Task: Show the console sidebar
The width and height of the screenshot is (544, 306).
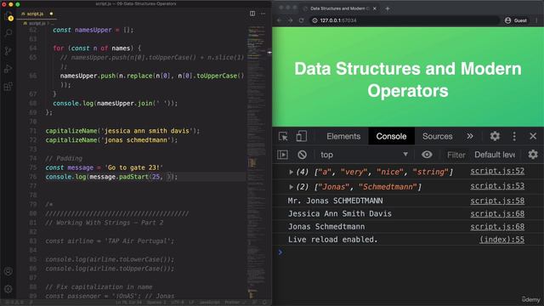Action: pos(282,155)
